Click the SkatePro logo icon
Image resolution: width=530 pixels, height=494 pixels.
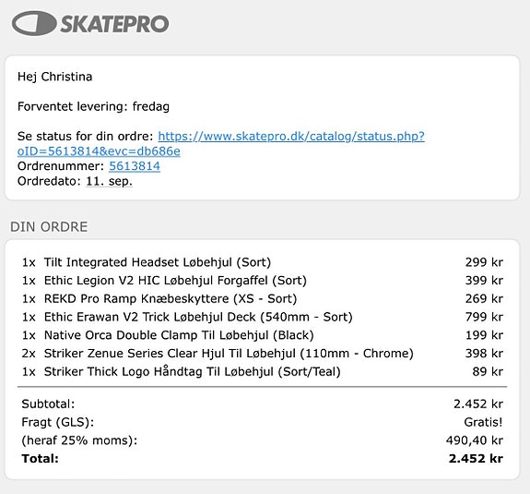(34, 23)
